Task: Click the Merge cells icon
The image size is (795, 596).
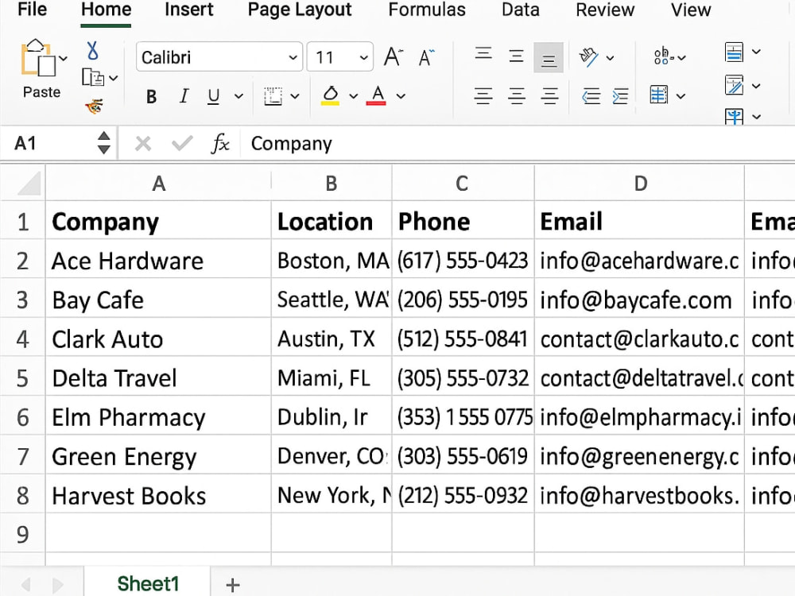Action: point(658,95)
